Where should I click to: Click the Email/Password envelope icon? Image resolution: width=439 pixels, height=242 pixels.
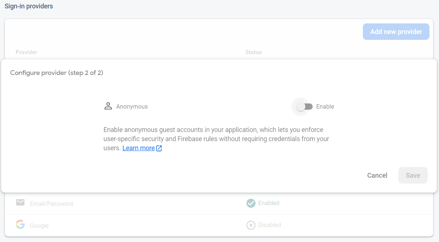click(x=21, y=203)
